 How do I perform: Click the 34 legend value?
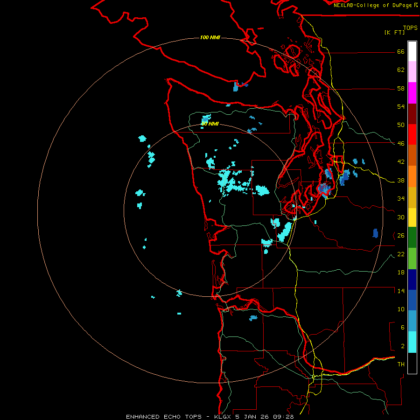(401, 198)
